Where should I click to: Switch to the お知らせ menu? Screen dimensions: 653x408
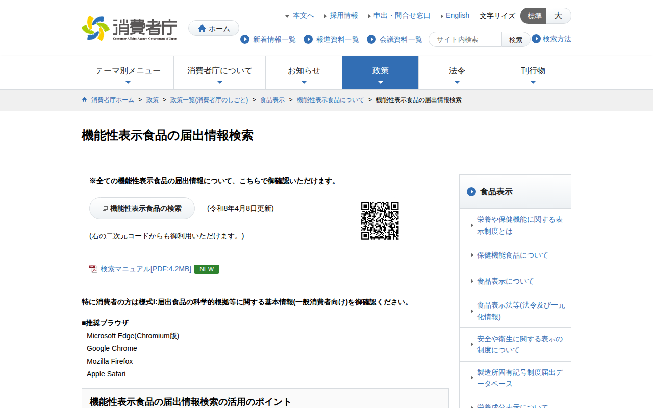pyautogui.click(x=304, y=72)
